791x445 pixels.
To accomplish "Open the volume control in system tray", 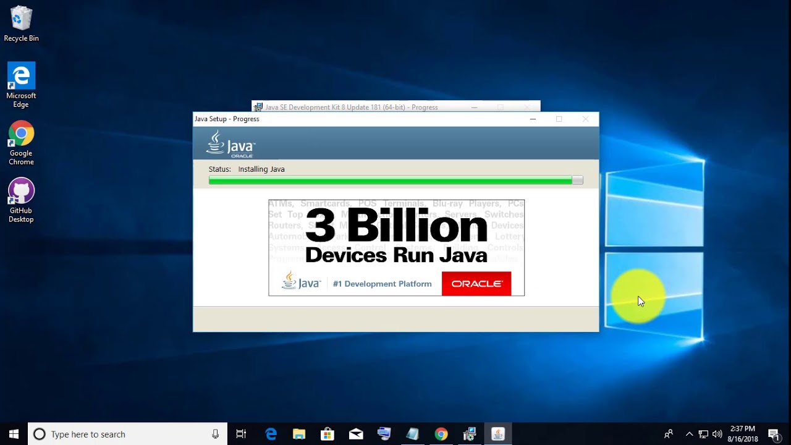I will point(717,434).
